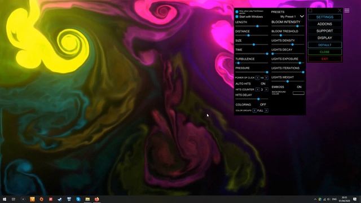
Task: Open the Windows Start menu
Action: click(5, 199)
